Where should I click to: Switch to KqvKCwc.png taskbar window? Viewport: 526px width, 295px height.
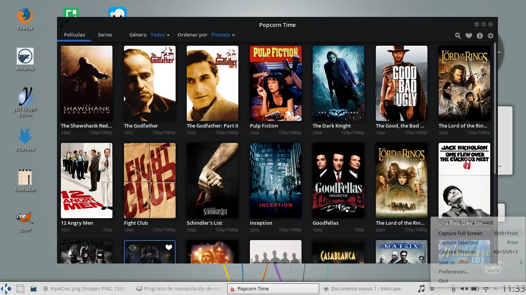pos(86,288)
